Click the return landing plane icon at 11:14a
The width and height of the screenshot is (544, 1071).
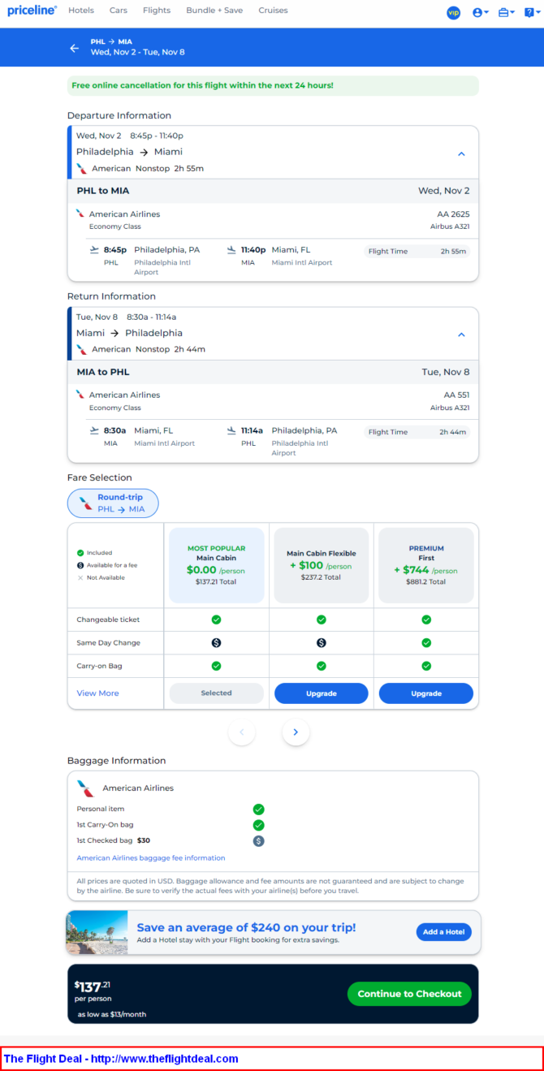coord(232,430)
